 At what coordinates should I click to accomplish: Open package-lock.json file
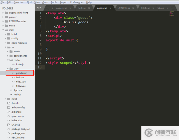click(x=21, y=129)
